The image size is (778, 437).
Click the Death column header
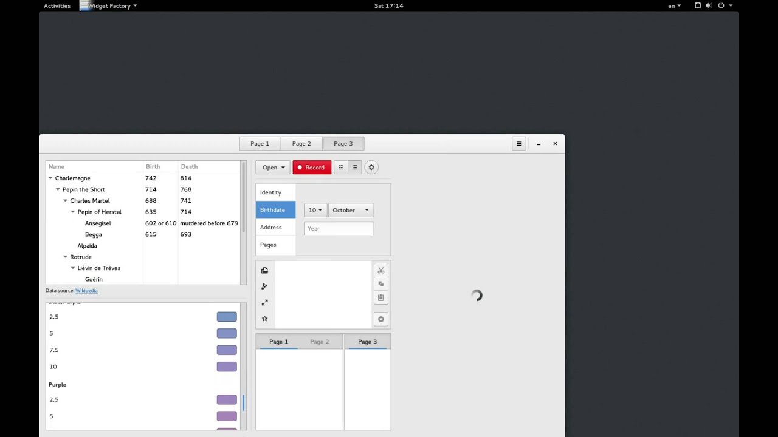pyautogui.click(x=209, y=166)
